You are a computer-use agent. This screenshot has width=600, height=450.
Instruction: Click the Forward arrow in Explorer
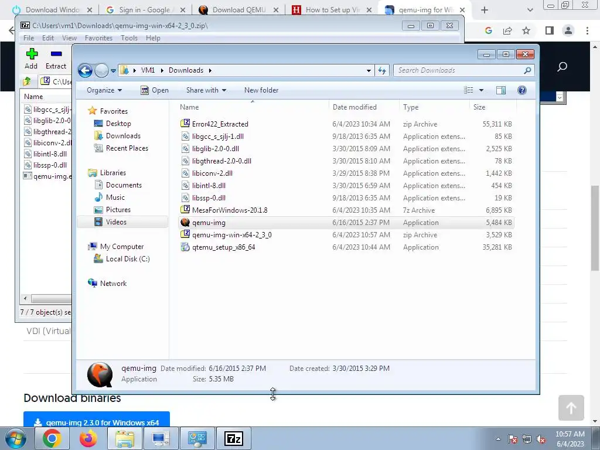point(101,70)
